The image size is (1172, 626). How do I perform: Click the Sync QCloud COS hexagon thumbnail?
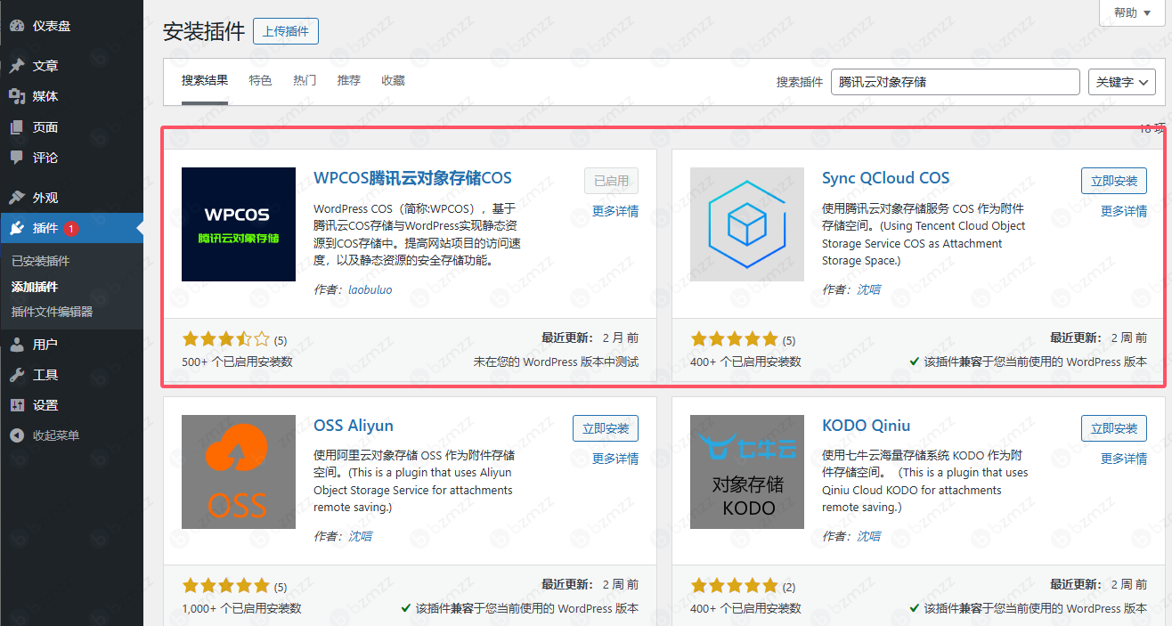[747, 224]
